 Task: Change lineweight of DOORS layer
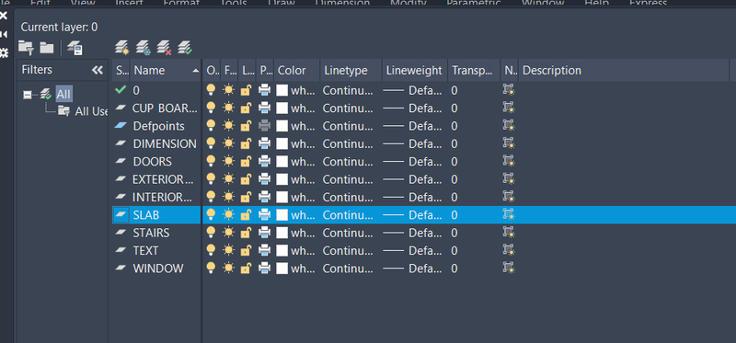[x=413, y=162]
